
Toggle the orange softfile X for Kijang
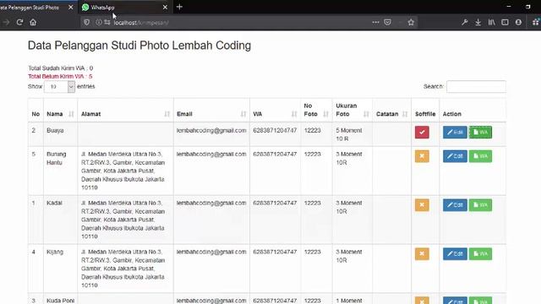pyautogui.click(x=422, y=254)
